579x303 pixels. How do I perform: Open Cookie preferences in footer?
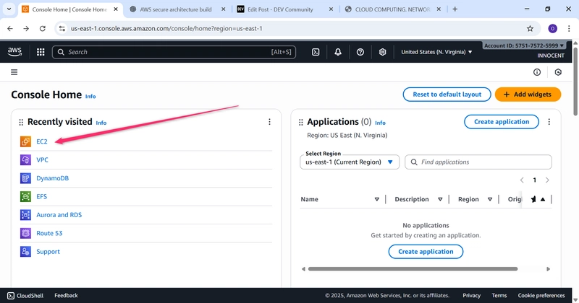[541, 296]
